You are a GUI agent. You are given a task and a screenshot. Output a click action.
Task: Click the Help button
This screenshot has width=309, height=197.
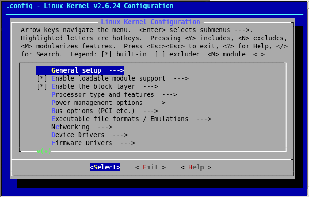click(x=196, y=167)
